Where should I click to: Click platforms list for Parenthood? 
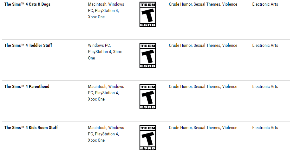pos(106,93)
